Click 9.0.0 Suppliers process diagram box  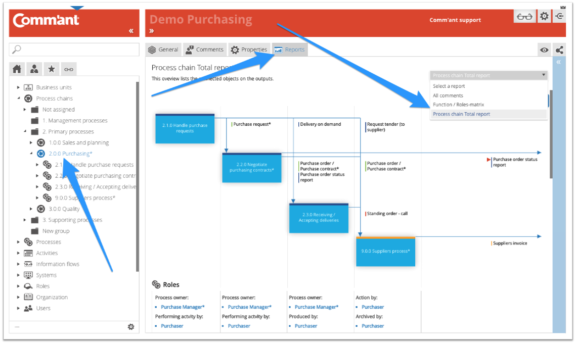(x=385, y=252)
